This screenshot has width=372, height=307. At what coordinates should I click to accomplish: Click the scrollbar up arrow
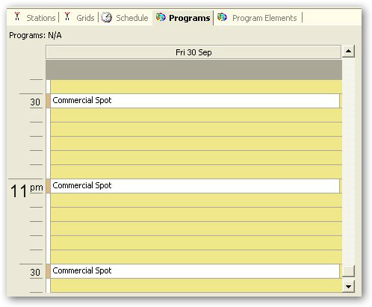tap(348, 52)
